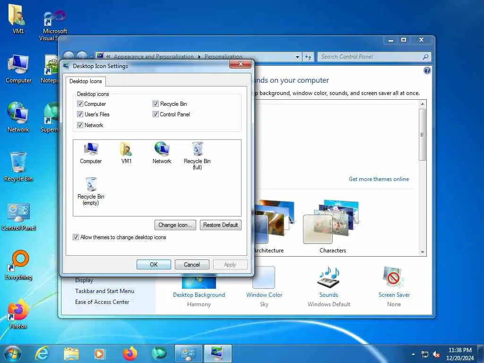Click the Desktop Background link text
The height and width of the screenshot is (363, 484).
tap(199, 295)
